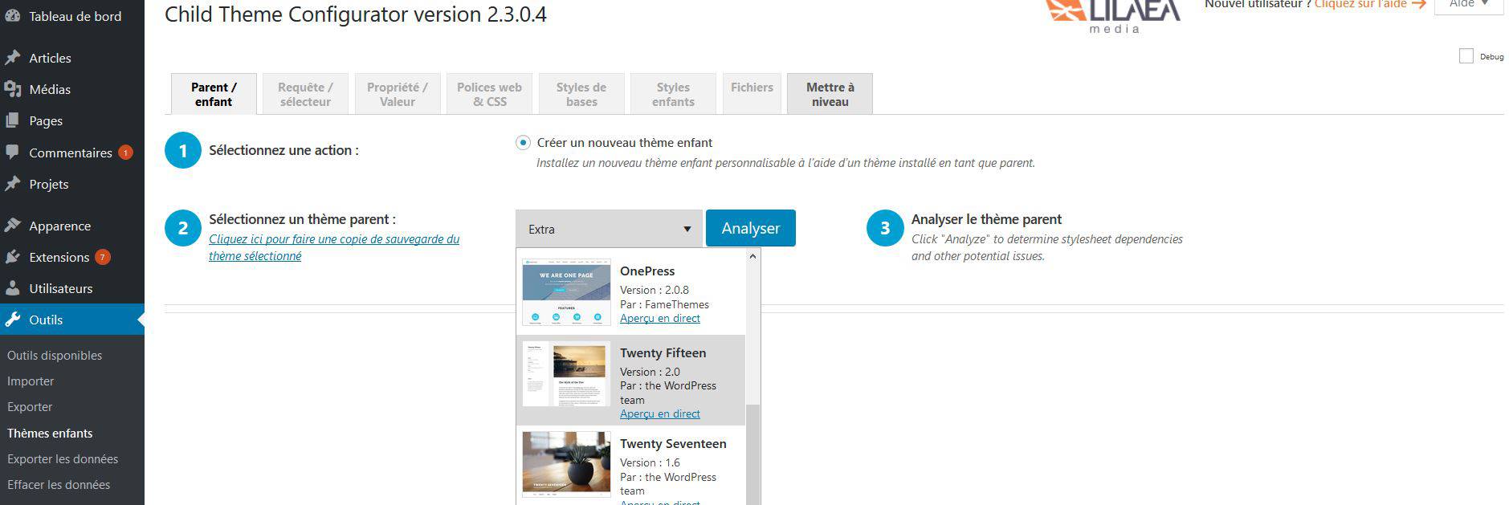
Task: Open OnePress 'Aperçu en direct' link
Action: pyautogui.click(x=660, y=319)
